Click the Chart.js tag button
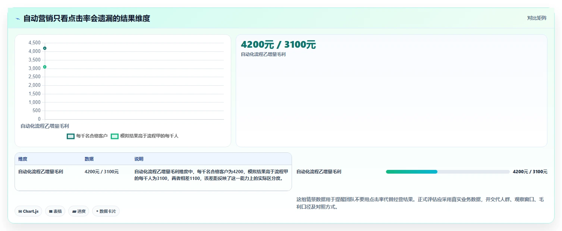562x231 pixels. pos(28,211)
